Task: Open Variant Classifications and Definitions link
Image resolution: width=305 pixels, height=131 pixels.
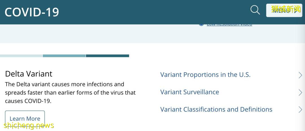Action: [x=216, y=110]
